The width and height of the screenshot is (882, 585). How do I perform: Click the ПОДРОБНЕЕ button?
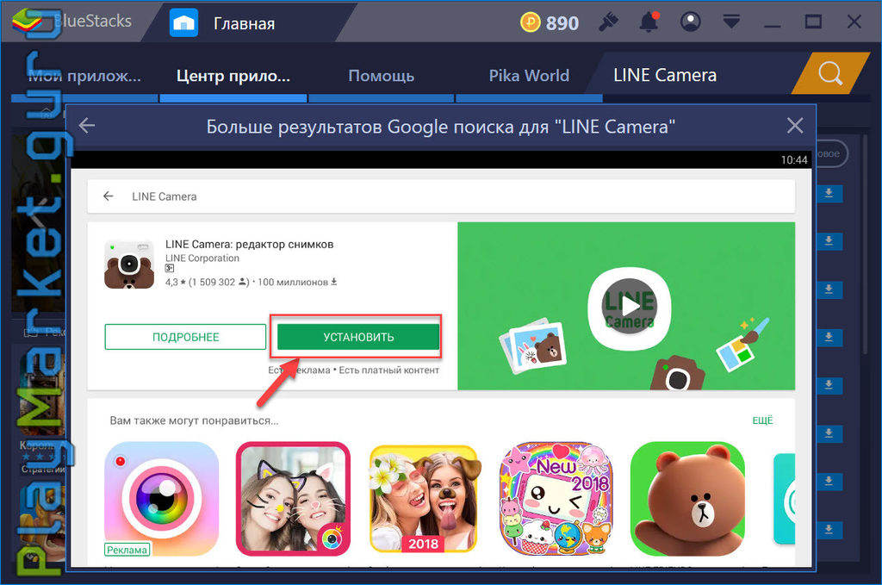tap(185, 337)
